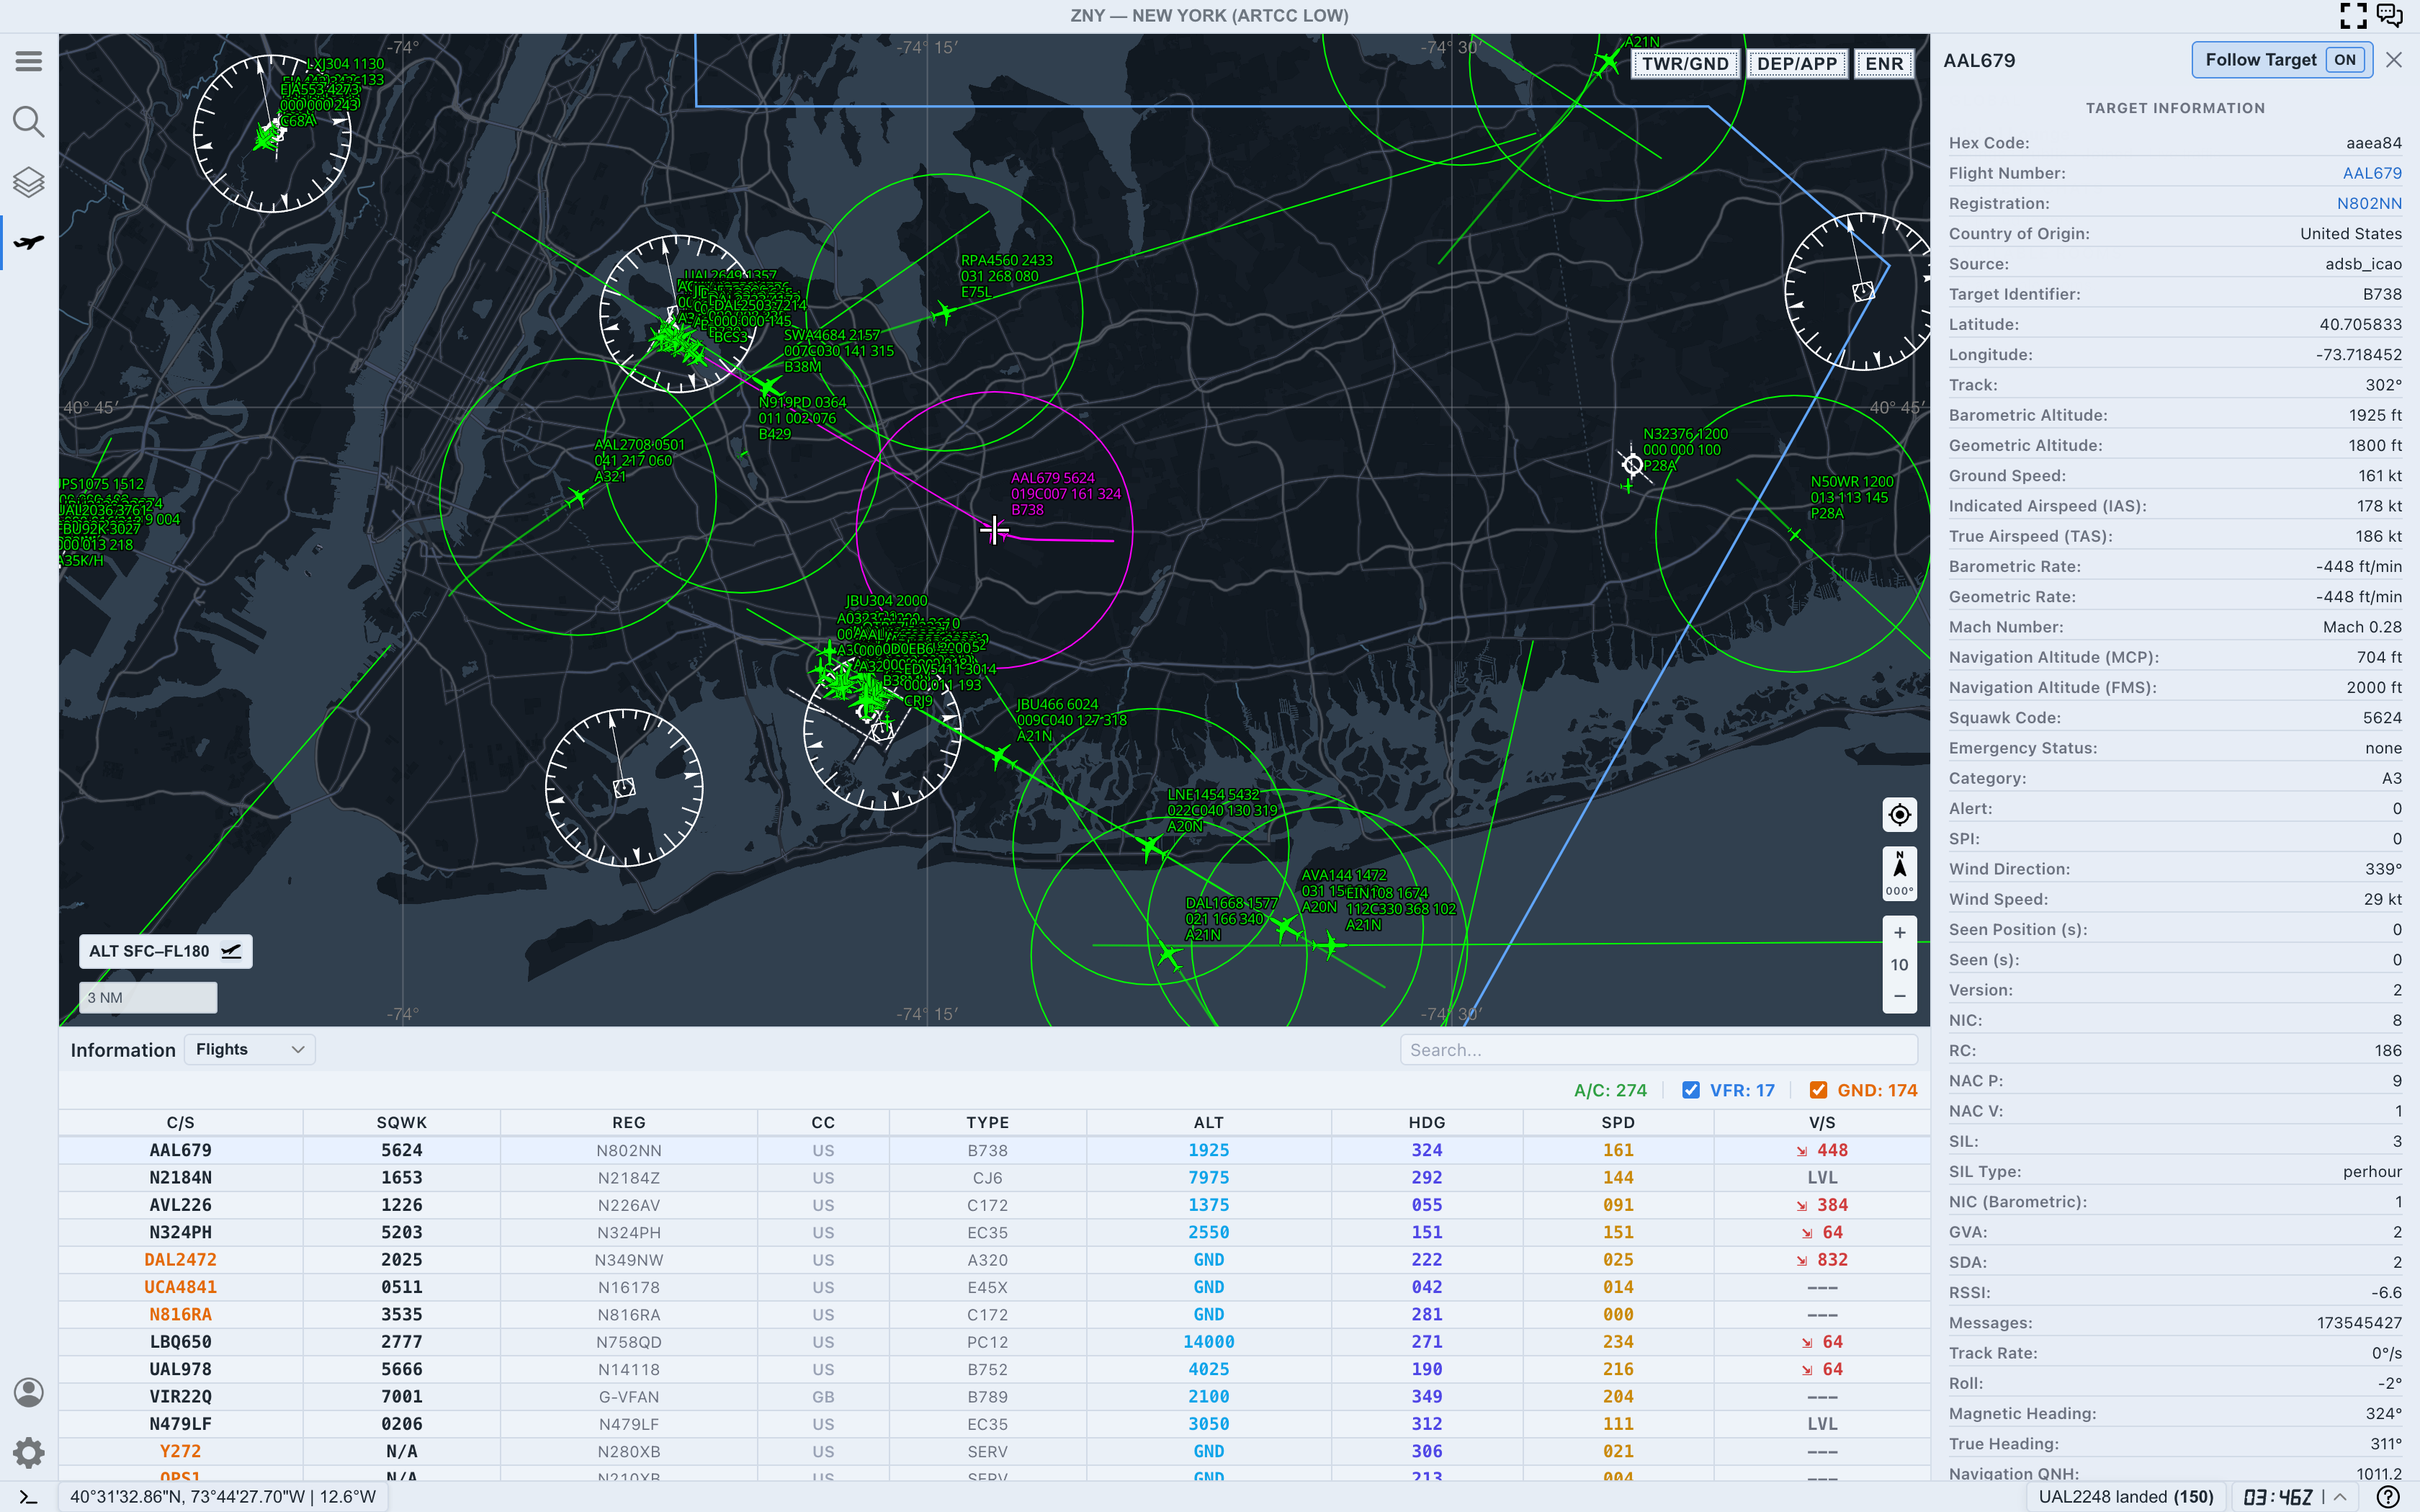Focus the flights Search field
Viewport: 2420px width, 1512px height.
point(1658,1050)
